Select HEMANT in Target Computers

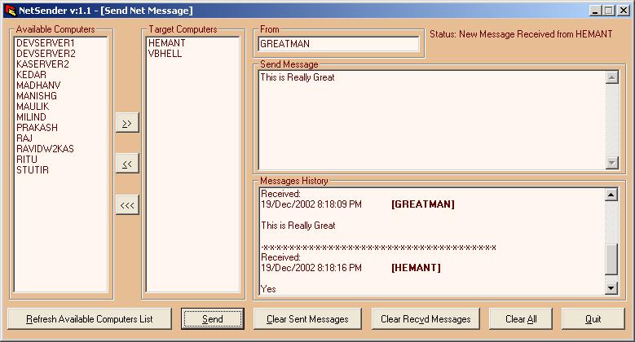click(166, 43)
